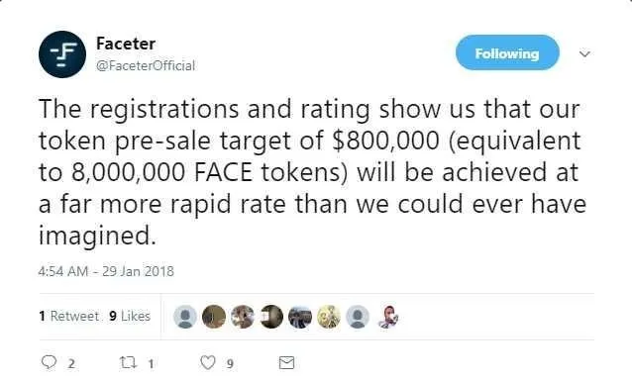Screen dimensions: 632x383
Task: Click the reply speech bubble icon
Action: click(49, 362)
